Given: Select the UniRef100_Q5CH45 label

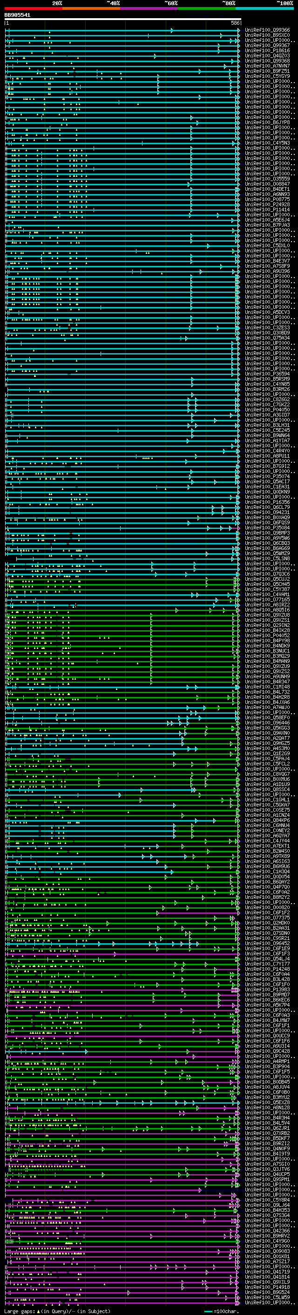Looking at the screenshot, I should click(267, 584).
